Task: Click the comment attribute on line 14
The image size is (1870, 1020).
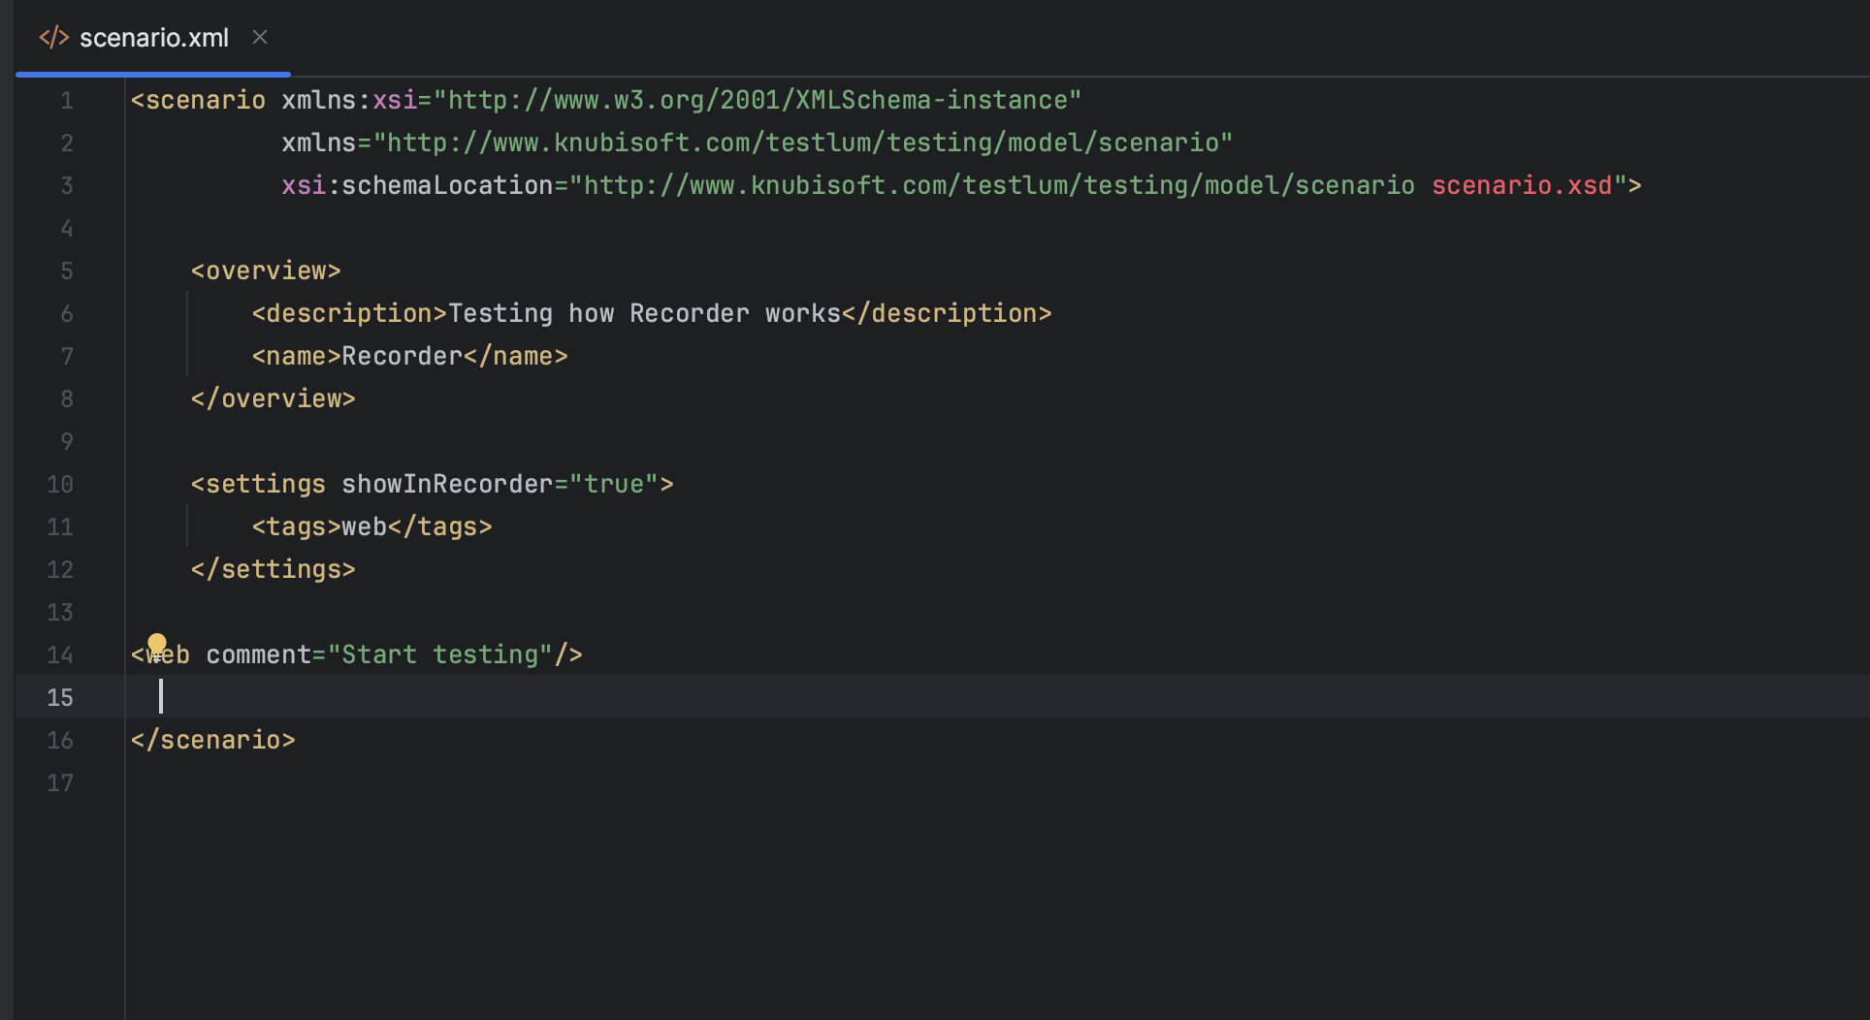Action: pos(258,654)
